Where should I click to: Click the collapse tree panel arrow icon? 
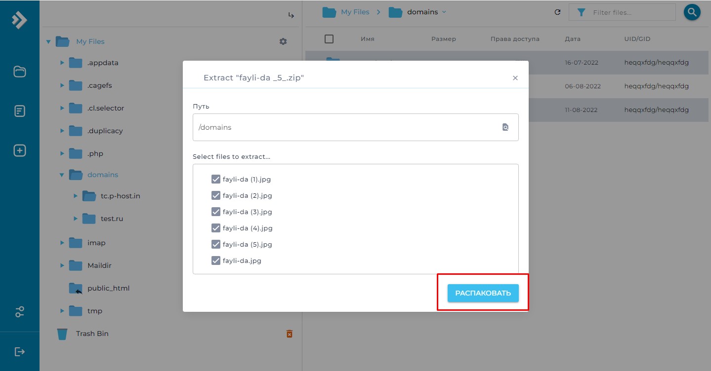(x=292, y=15)
